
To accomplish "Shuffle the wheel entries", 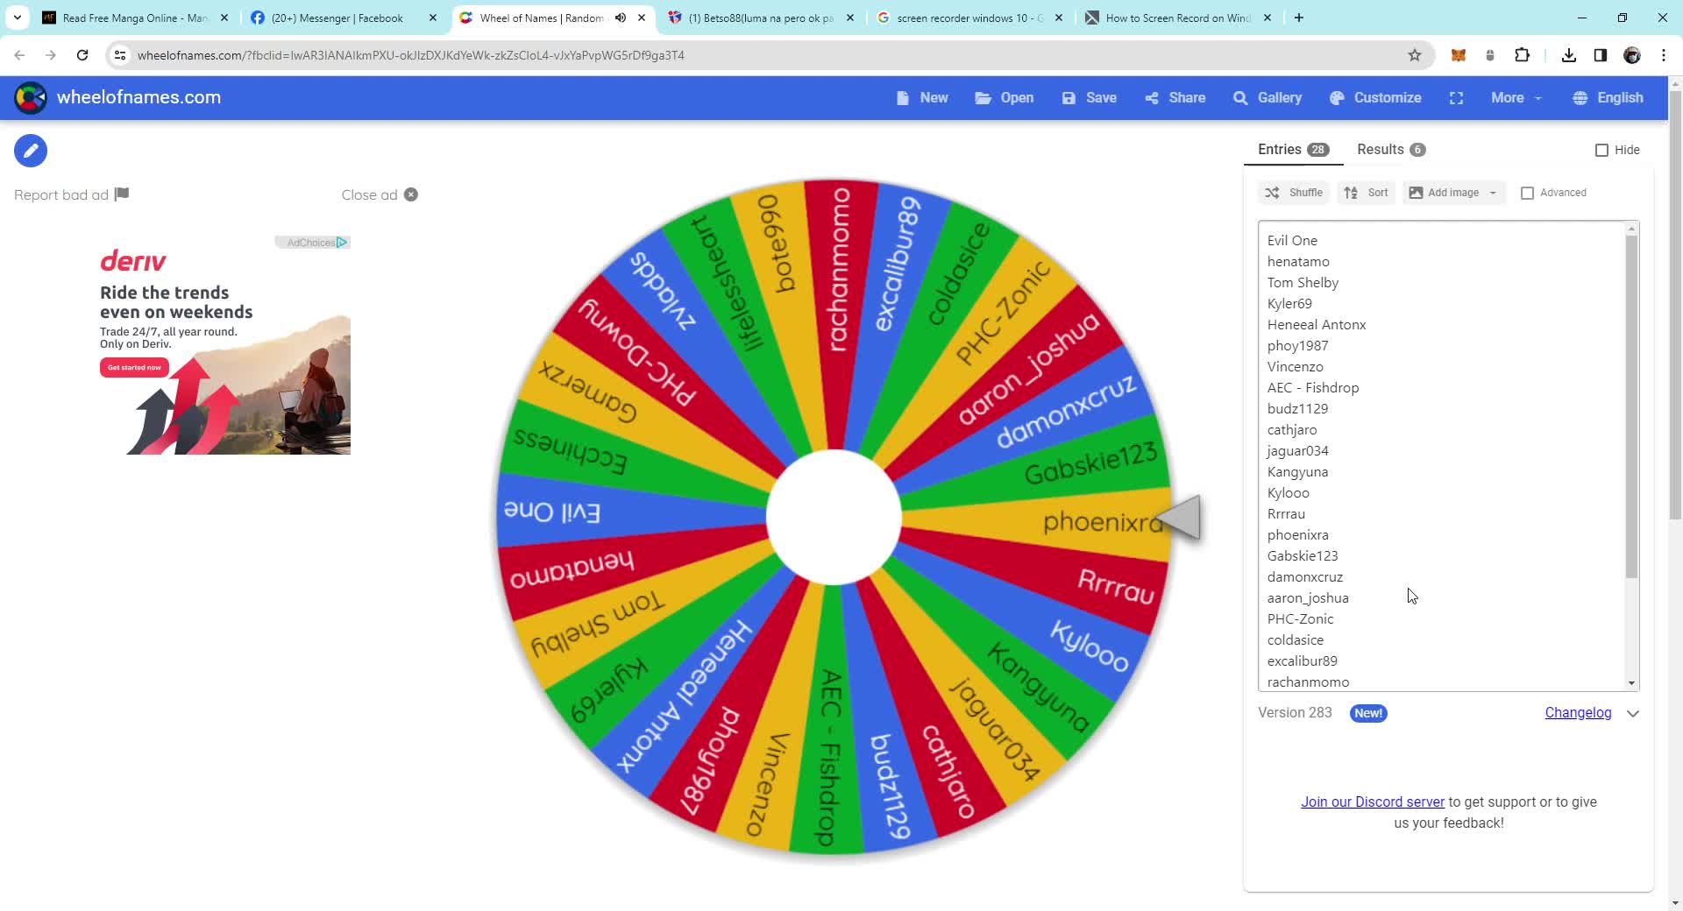I will point(1294,192).
